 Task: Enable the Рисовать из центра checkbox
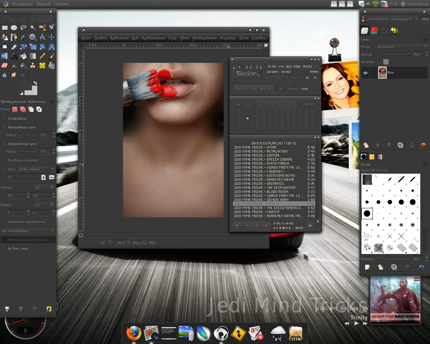click(4, 160)
